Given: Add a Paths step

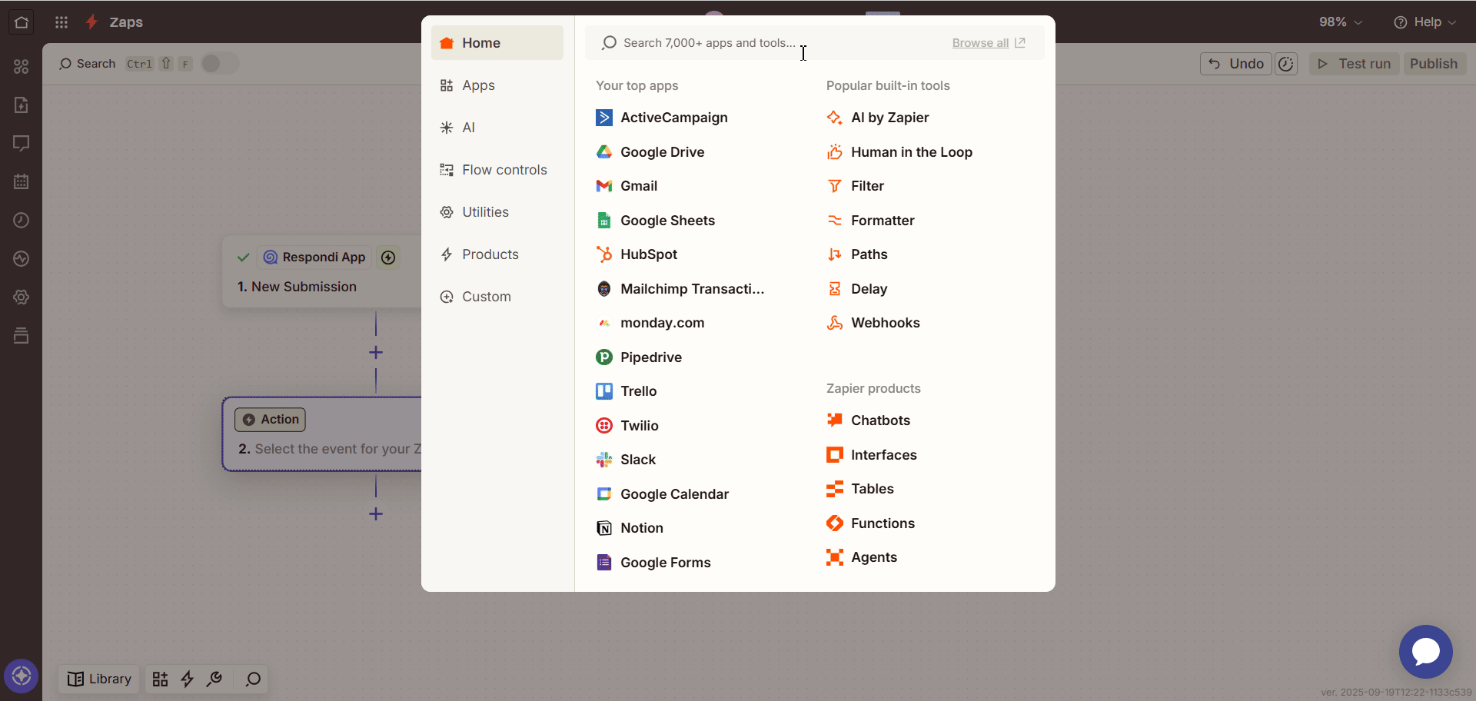Looking at the screenshot, I should [857, 254].
